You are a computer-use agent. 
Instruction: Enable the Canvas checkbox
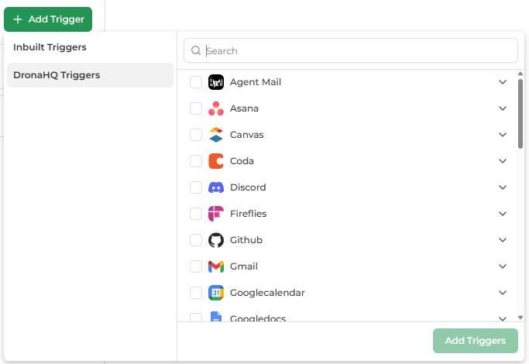196,135
